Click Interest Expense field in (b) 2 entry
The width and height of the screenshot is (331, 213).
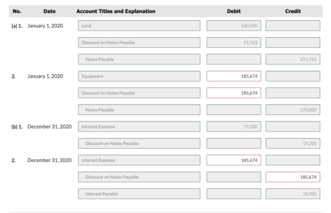139,160
